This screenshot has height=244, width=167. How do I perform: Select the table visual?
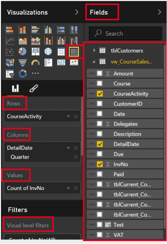click(x=61, y=51)
